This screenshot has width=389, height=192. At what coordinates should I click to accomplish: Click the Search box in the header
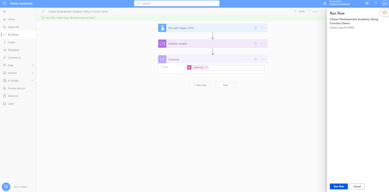click(x=177, y=3)
